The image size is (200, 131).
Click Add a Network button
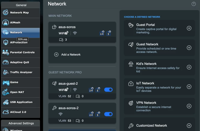click(82, 55)
